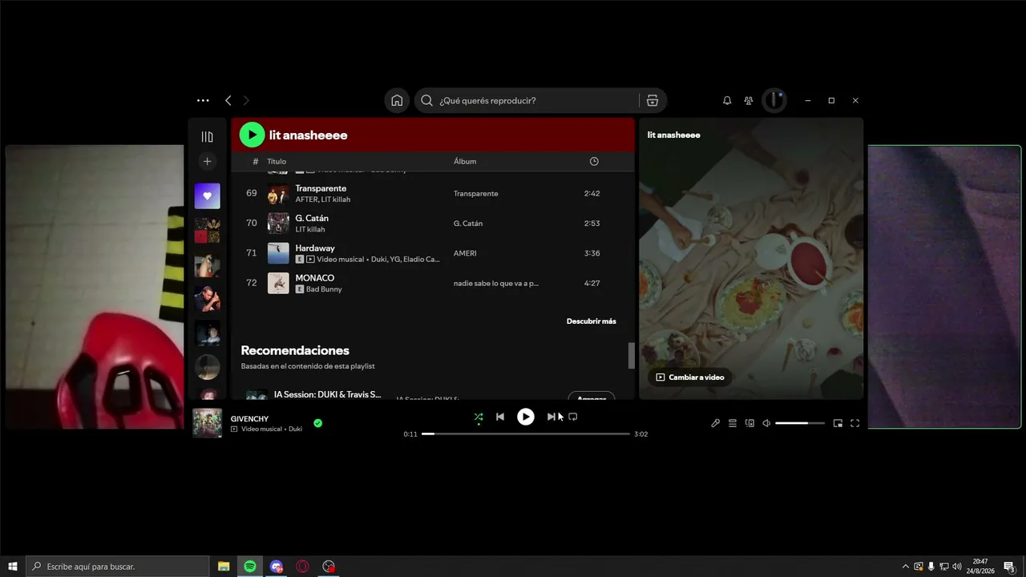The width and height of the screenshot is (1026, 577).
Task: Click the tracklist vertical scrollbar
Action: click(x=631, y=356)
